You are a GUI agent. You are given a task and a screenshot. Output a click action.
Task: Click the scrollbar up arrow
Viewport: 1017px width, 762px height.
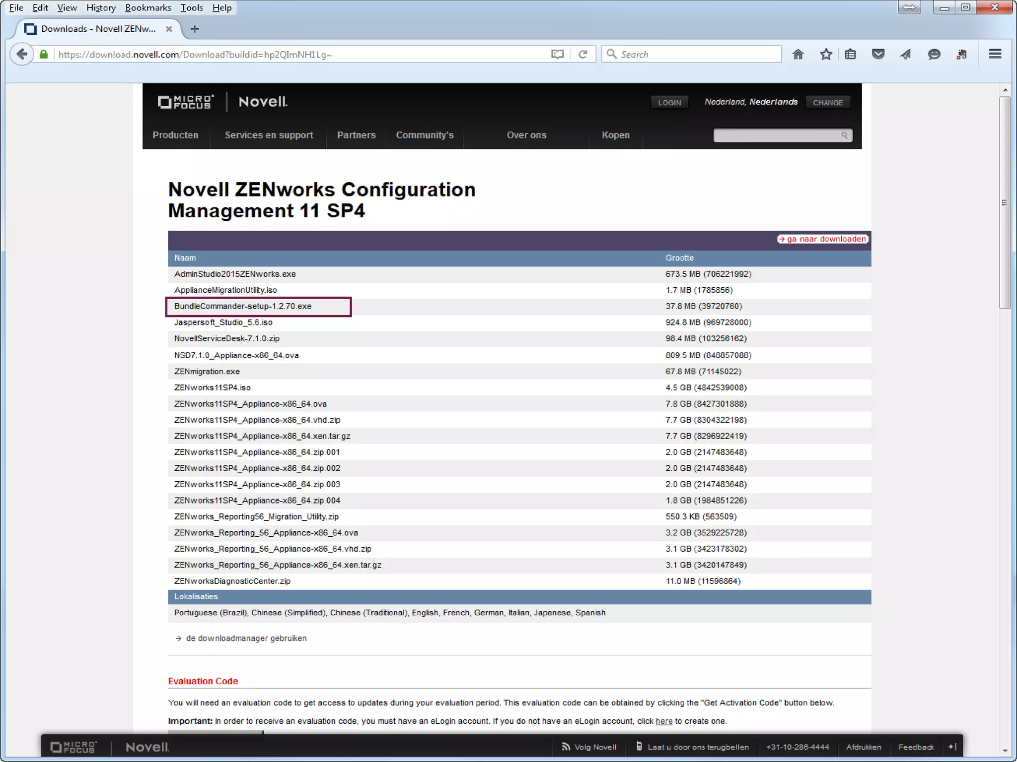tap(1005, 90)
